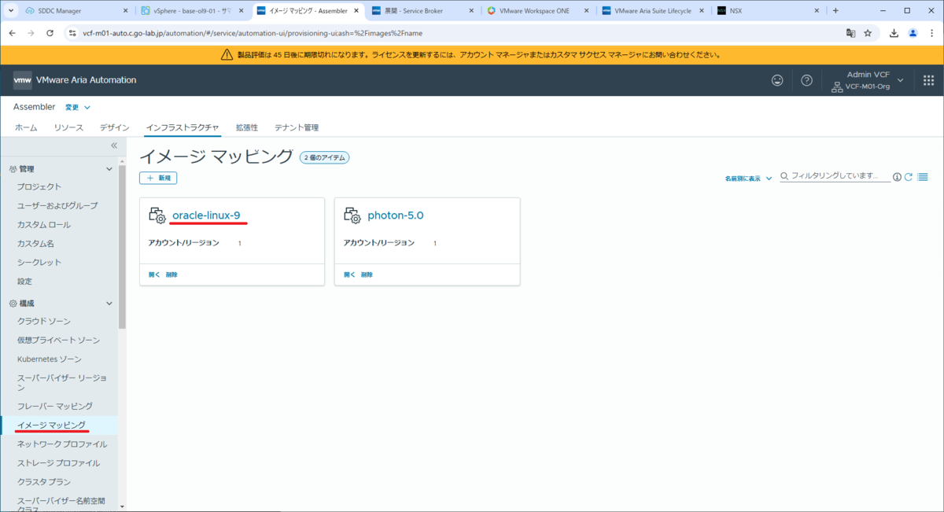The height and width of the screenshot is (512, 944).
Task: Click 開く on photon-5.0 card
Action: pos(348,274)
